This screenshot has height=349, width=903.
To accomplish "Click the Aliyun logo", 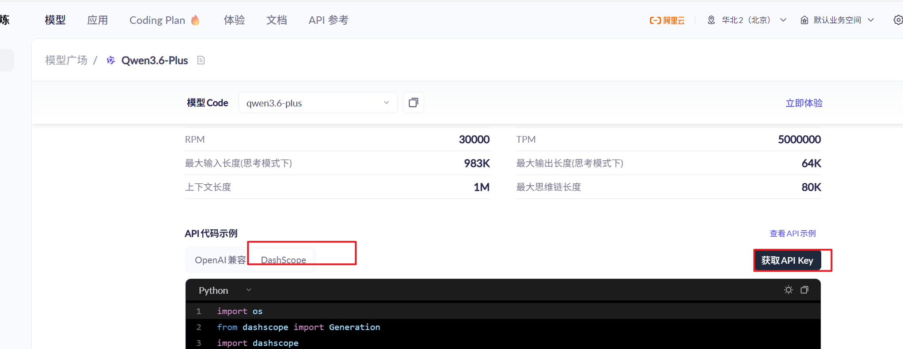I will tap(667, 20).
